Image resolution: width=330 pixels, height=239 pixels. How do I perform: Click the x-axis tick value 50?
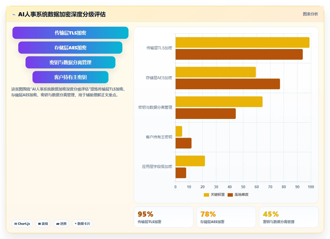[x=243, y=187]
